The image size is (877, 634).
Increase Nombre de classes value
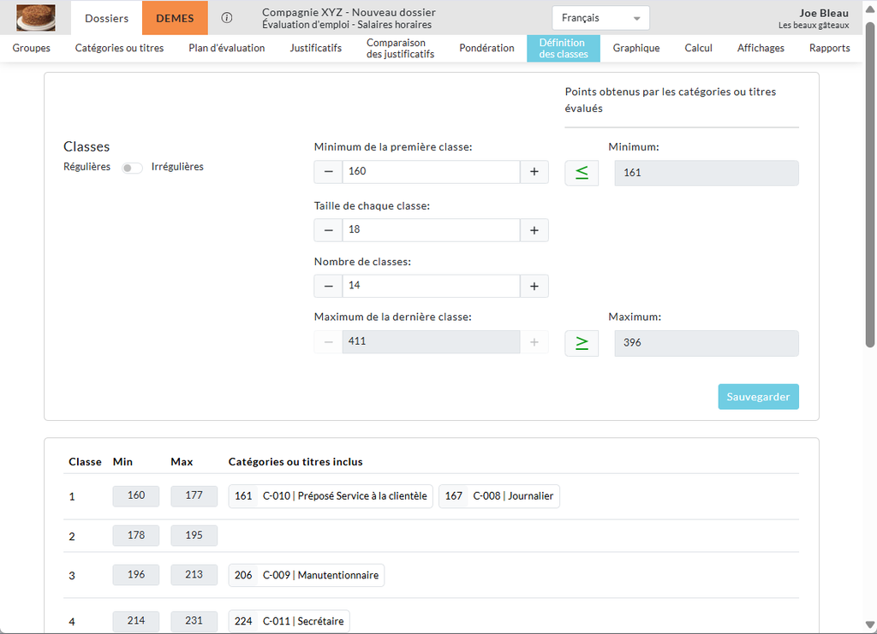click(x=534, y=286)
